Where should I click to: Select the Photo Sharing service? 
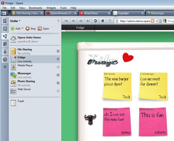tap(35, 83)
